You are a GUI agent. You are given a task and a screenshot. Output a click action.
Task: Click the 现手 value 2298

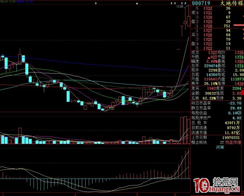click(213, 70)
